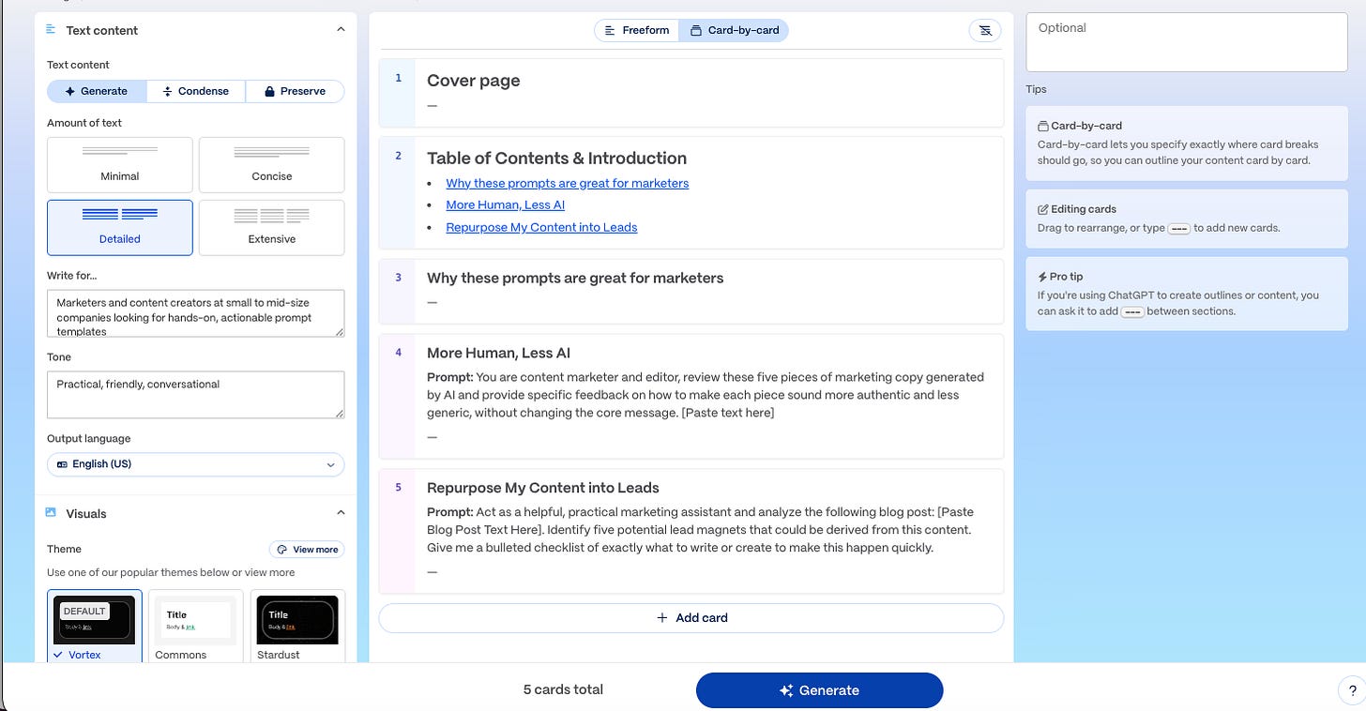Click 'Table of Contents & Introduction' card title
Image resolution: width=1366 pixels, height=711 pixels.
click(x=557, y=159)
